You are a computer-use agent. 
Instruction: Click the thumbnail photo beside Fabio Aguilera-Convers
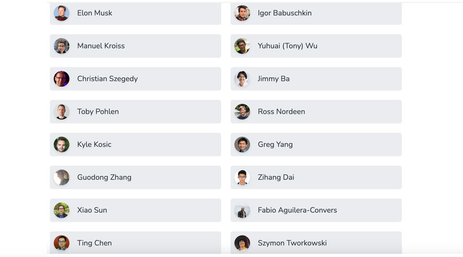(242, 210)
